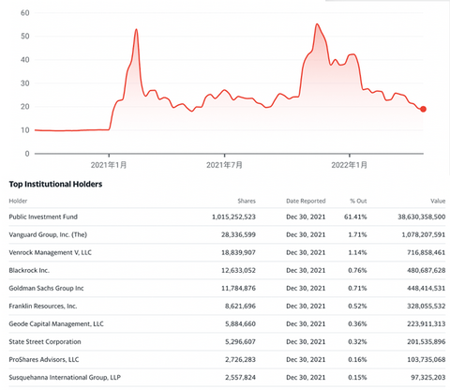This screenshot has height=390, width=450.
Task: Select Blackrock Inc. holder name
Action: pyautogui.click(x=29, y=270)
